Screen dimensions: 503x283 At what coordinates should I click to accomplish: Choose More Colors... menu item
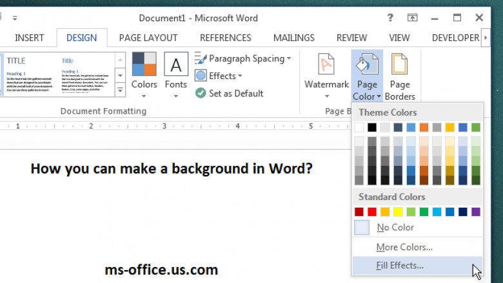tap(417, 247)
